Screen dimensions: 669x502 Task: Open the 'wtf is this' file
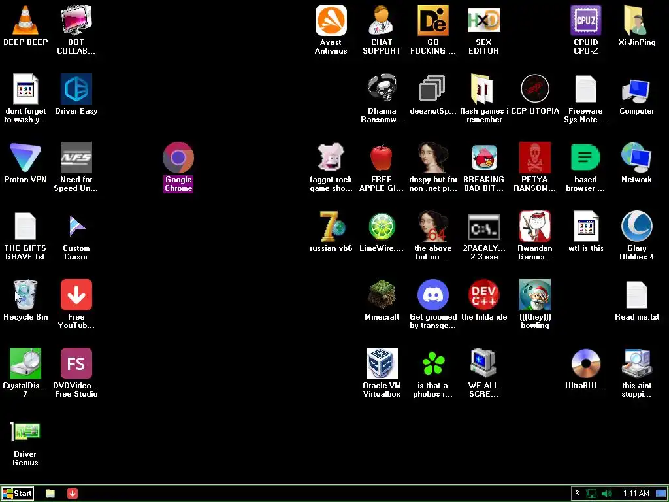585,226
